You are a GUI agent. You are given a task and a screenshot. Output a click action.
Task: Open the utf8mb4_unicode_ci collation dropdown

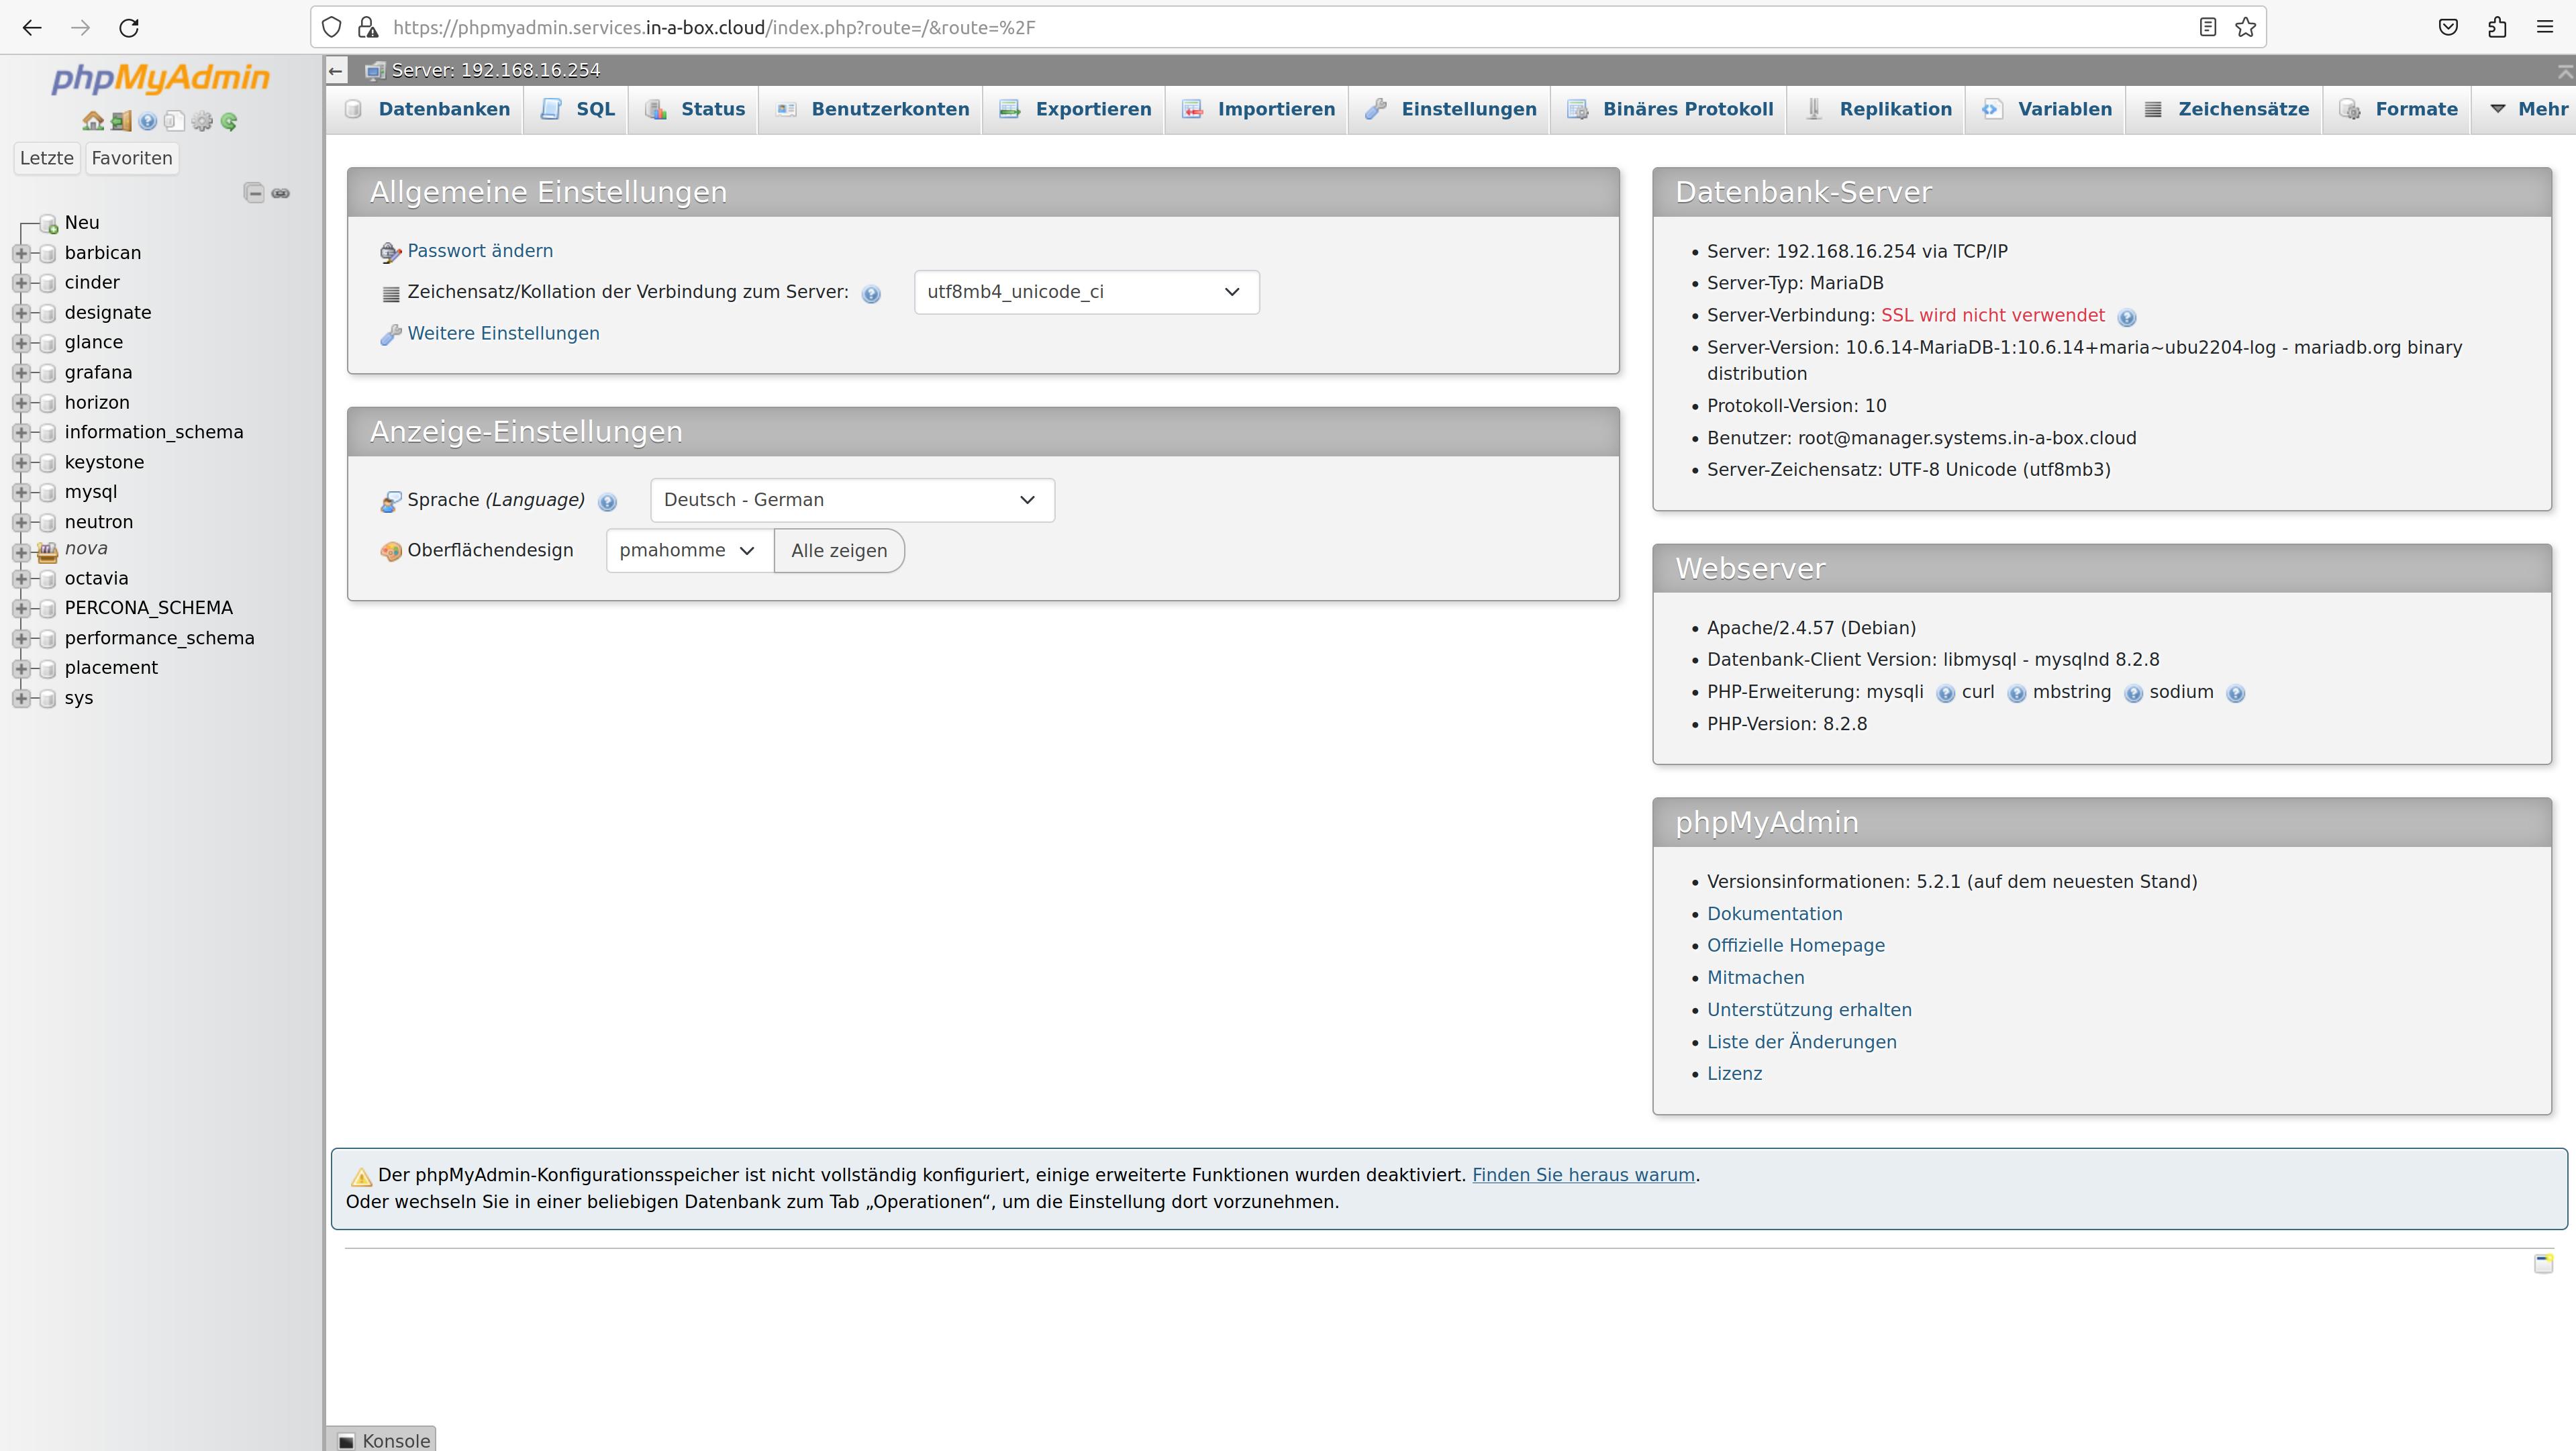pos(1086,292)
